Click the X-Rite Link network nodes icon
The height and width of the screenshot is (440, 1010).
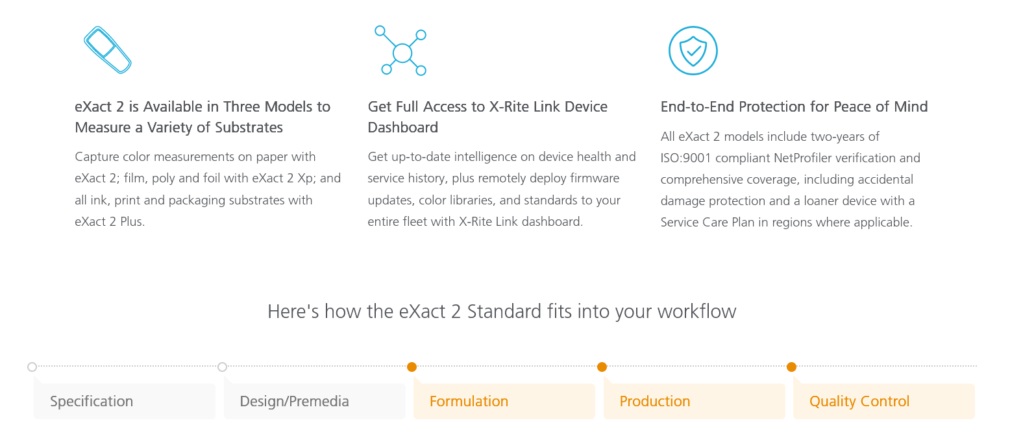(400, 51)
